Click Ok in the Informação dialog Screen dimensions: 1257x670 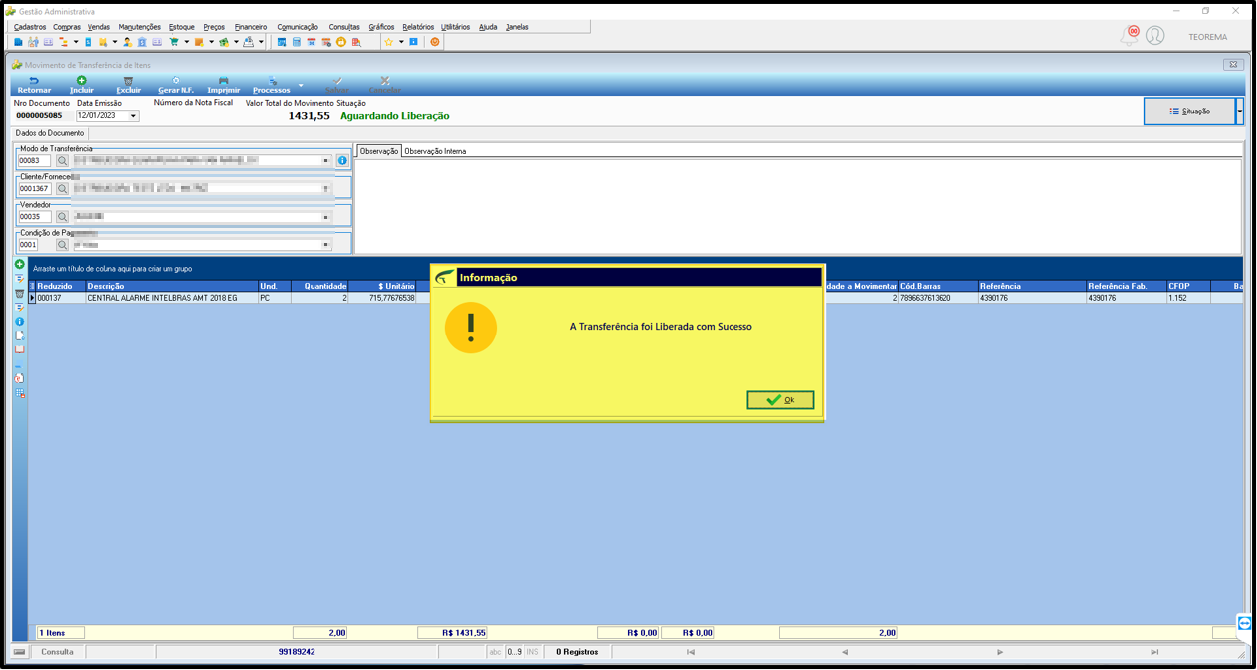tap(780, 400)
